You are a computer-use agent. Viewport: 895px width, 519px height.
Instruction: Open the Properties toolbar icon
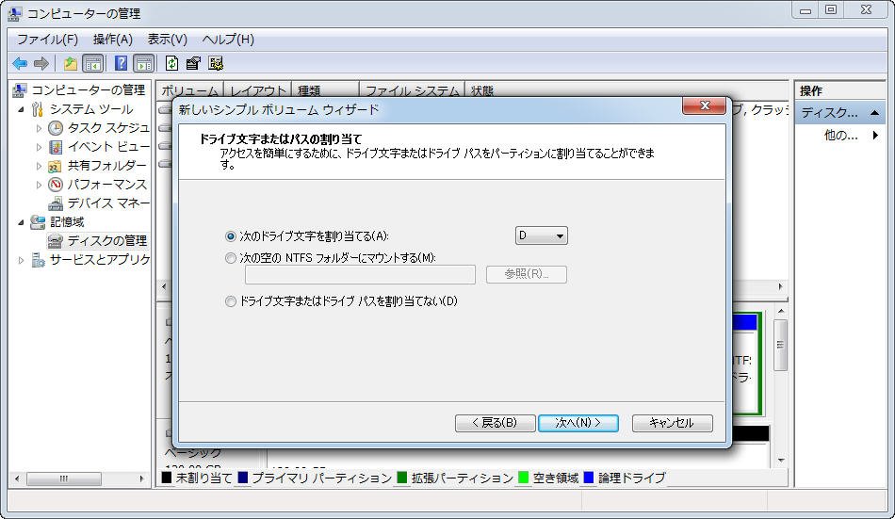(x=193, y=63)
